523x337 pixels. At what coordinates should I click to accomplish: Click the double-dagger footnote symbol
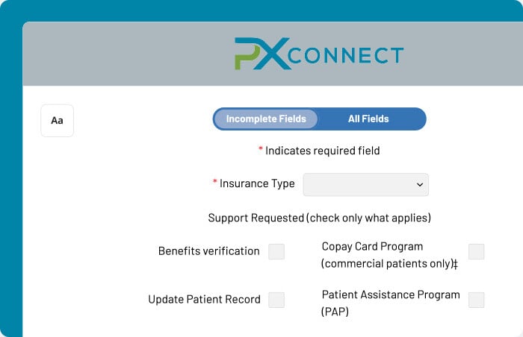[455, 264]
